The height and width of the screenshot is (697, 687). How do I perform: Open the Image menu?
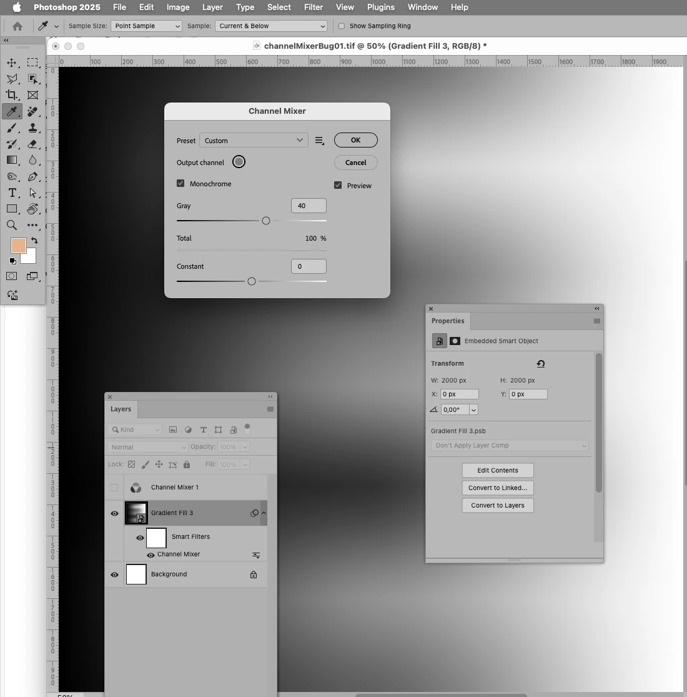178,7
